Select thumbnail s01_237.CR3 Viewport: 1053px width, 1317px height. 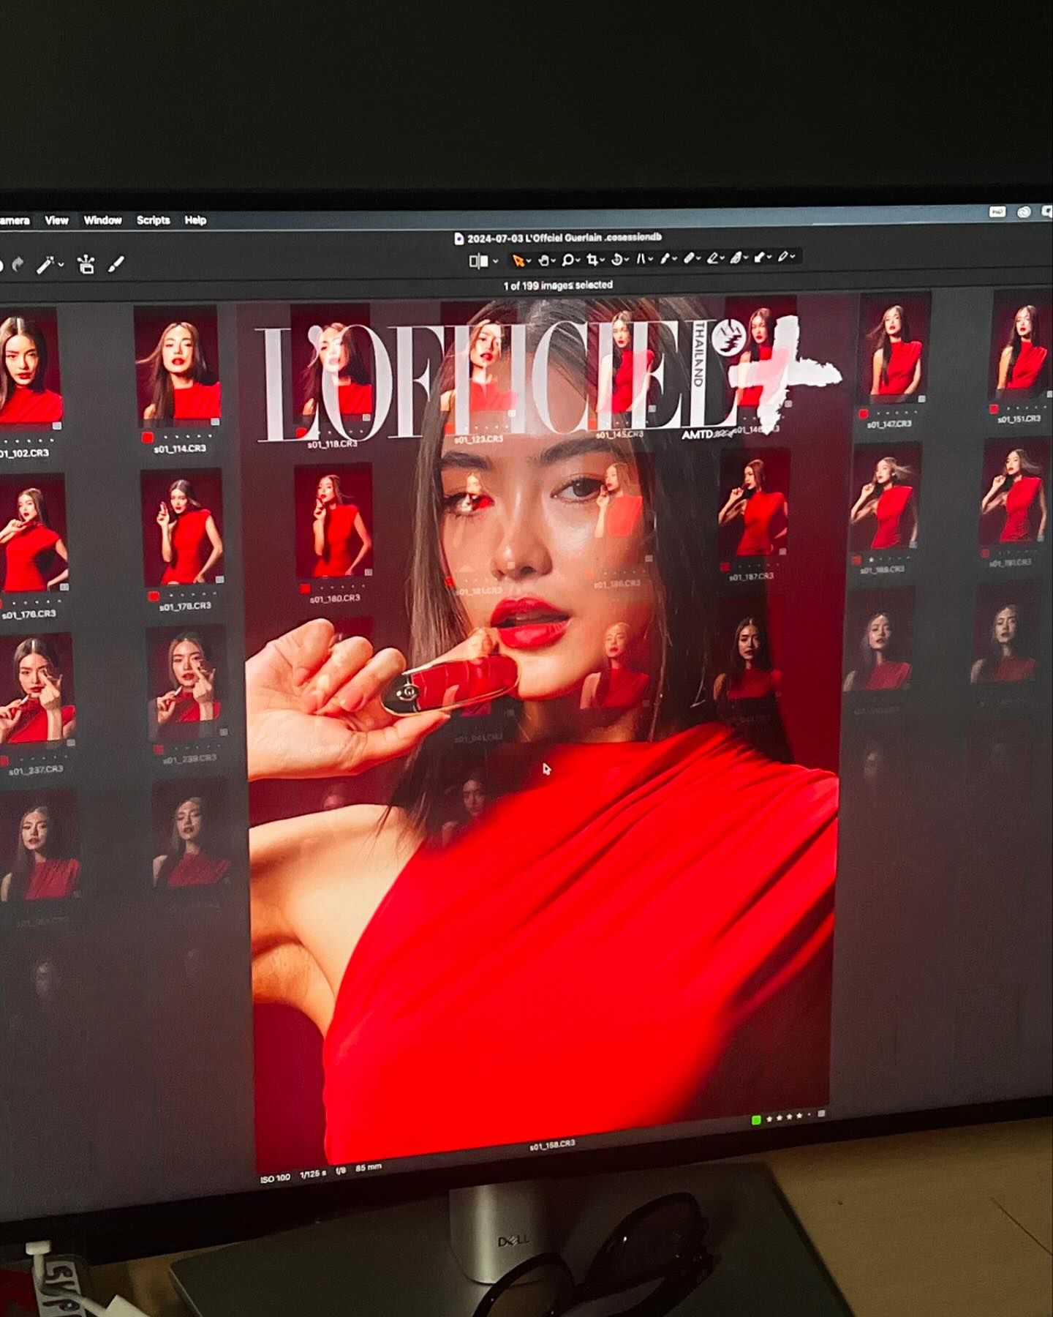coord(37,690)
